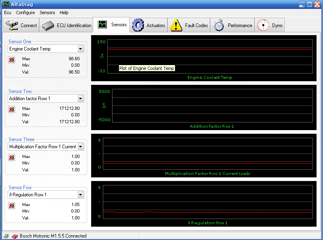Click the Actuators gear icon
Viewport: 323px width, 240px height.
(138, 25)
